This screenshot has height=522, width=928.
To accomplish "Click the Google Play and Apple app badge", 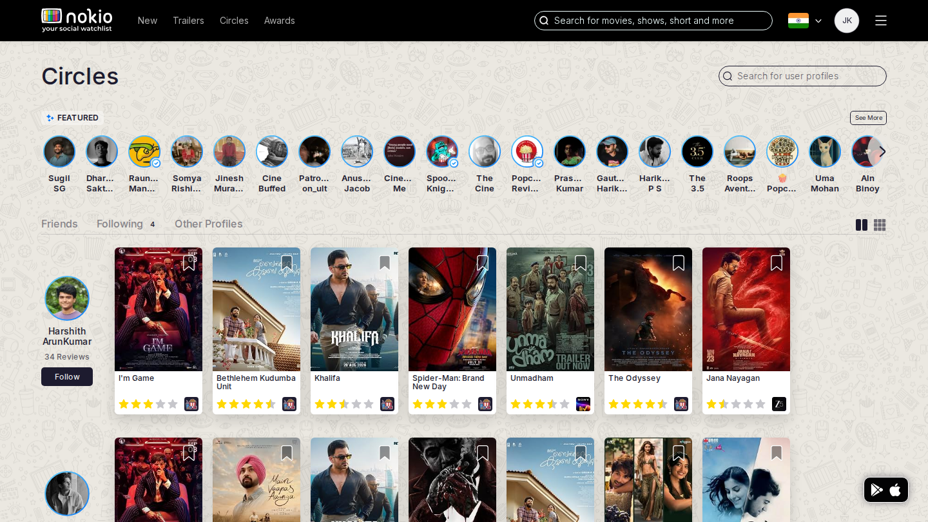I will click(886, 490).
